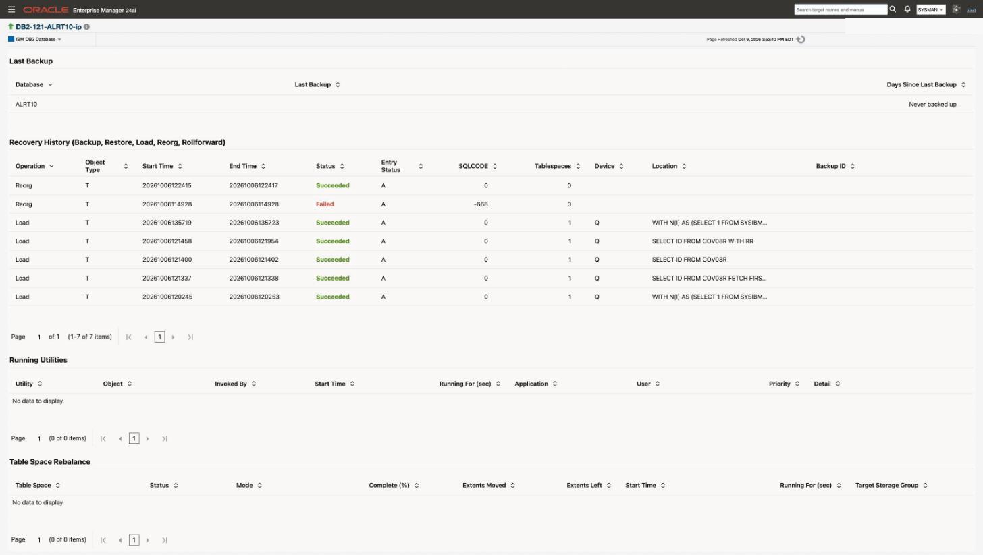Select page 1 button in Recovery History
The height and width of the screenshot is (555, 983).
(x=159, y=337)
